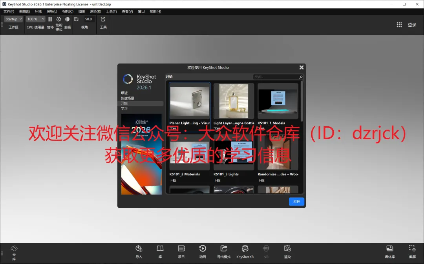Select Light Layer cologne Bottle thumbnail
This screenshot has width=424, height=264.
pyautogui.click(x=234, y=101)
